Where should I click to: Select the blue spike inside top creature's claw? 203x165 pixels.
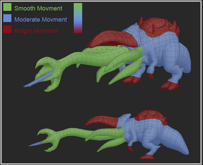tap(38, 79)
